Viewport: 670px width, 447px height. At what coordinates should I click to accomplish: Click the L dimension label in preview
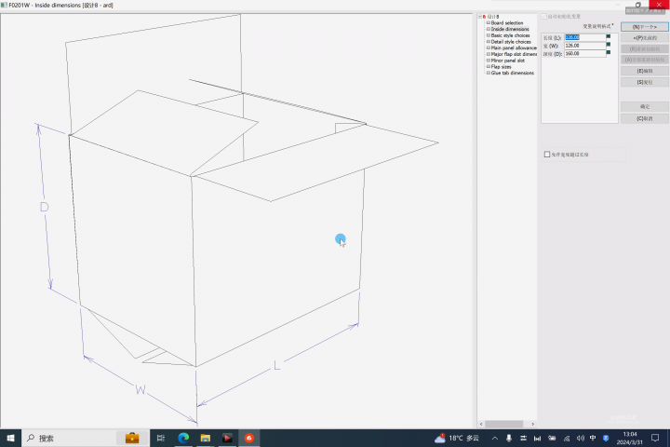click(x=277, y=365)
